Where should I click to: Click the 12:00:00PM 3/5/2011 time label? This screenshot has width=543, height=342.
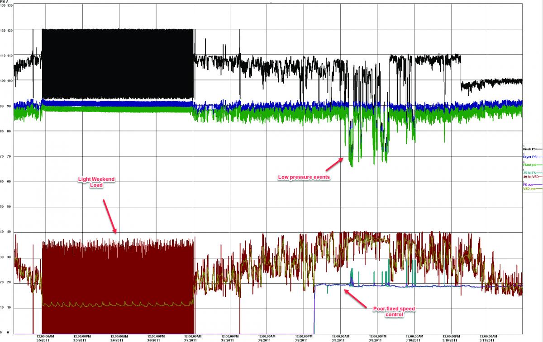82,338
